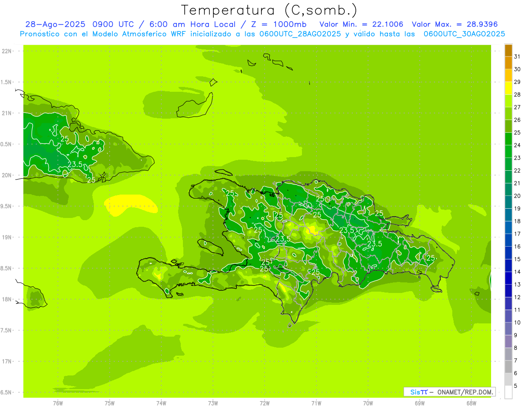
Task: Pick the orange swatch between 30 and 31
Action: [508, 63]
